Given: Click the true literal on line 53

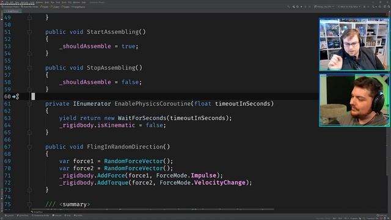Looking at the screenshot, I should click(x=128, y=46).
